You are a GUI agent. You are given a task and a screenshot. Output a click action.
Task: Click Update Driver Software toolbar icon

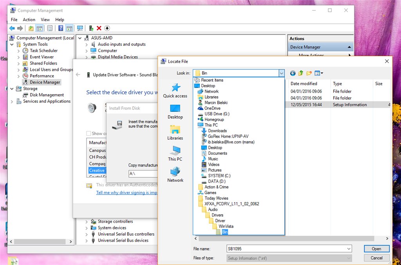[91, 29]
